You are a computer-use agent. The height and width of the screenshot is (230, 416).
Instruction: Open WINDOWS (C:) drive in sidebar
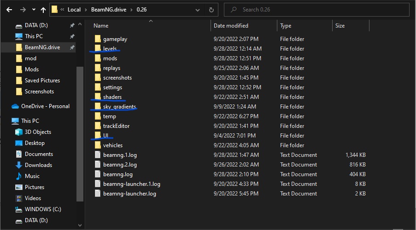tap(43, 209)
